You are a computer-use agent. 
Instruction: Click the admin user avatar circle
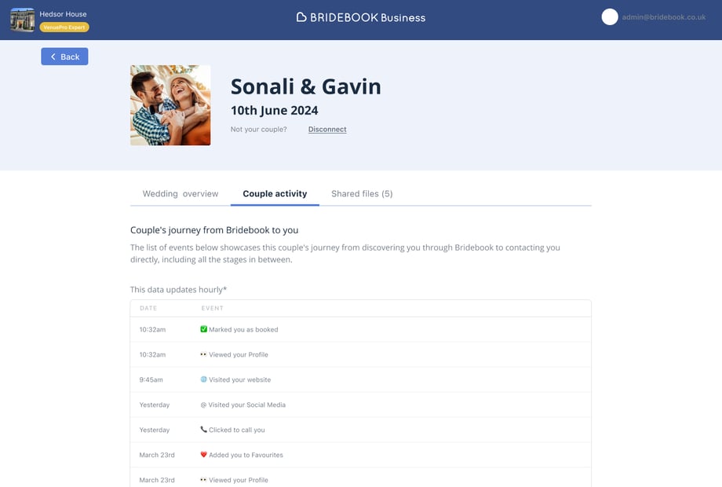click(x=610, y=17)
